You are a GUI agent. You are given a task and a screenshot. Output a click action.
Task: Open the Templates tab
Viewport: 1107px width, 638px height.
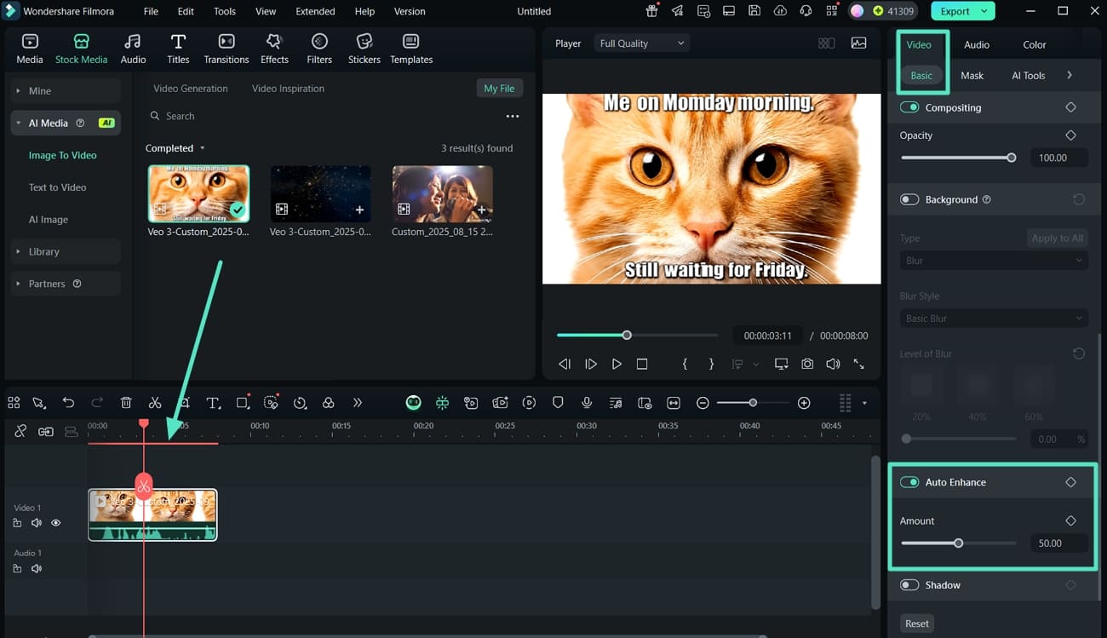(411, 49)
